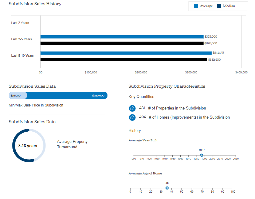Screen dimensions: 255x199
Task: Toggle the Median series legend label
Action: tap(229, 6)
